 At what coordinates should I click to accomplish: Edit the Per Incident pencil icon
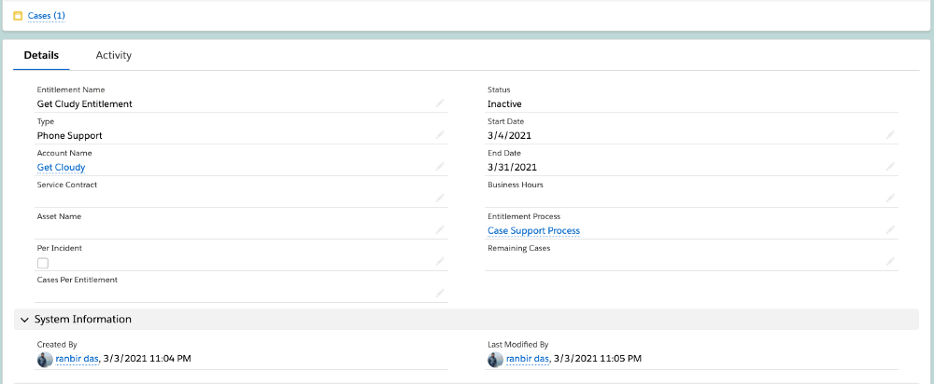click(x=440, y=261)
